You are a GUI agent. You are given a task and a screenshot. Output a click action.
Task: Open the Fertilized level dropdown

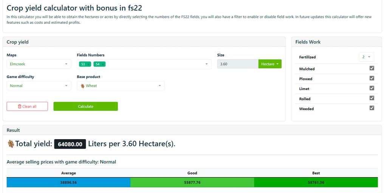coord(366,57)
